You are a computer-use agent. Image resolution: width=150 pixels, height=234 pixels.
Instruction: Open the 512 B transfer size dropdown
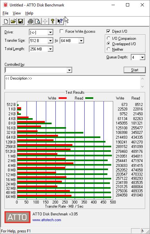pyautogui.click(x=50, y=40)
